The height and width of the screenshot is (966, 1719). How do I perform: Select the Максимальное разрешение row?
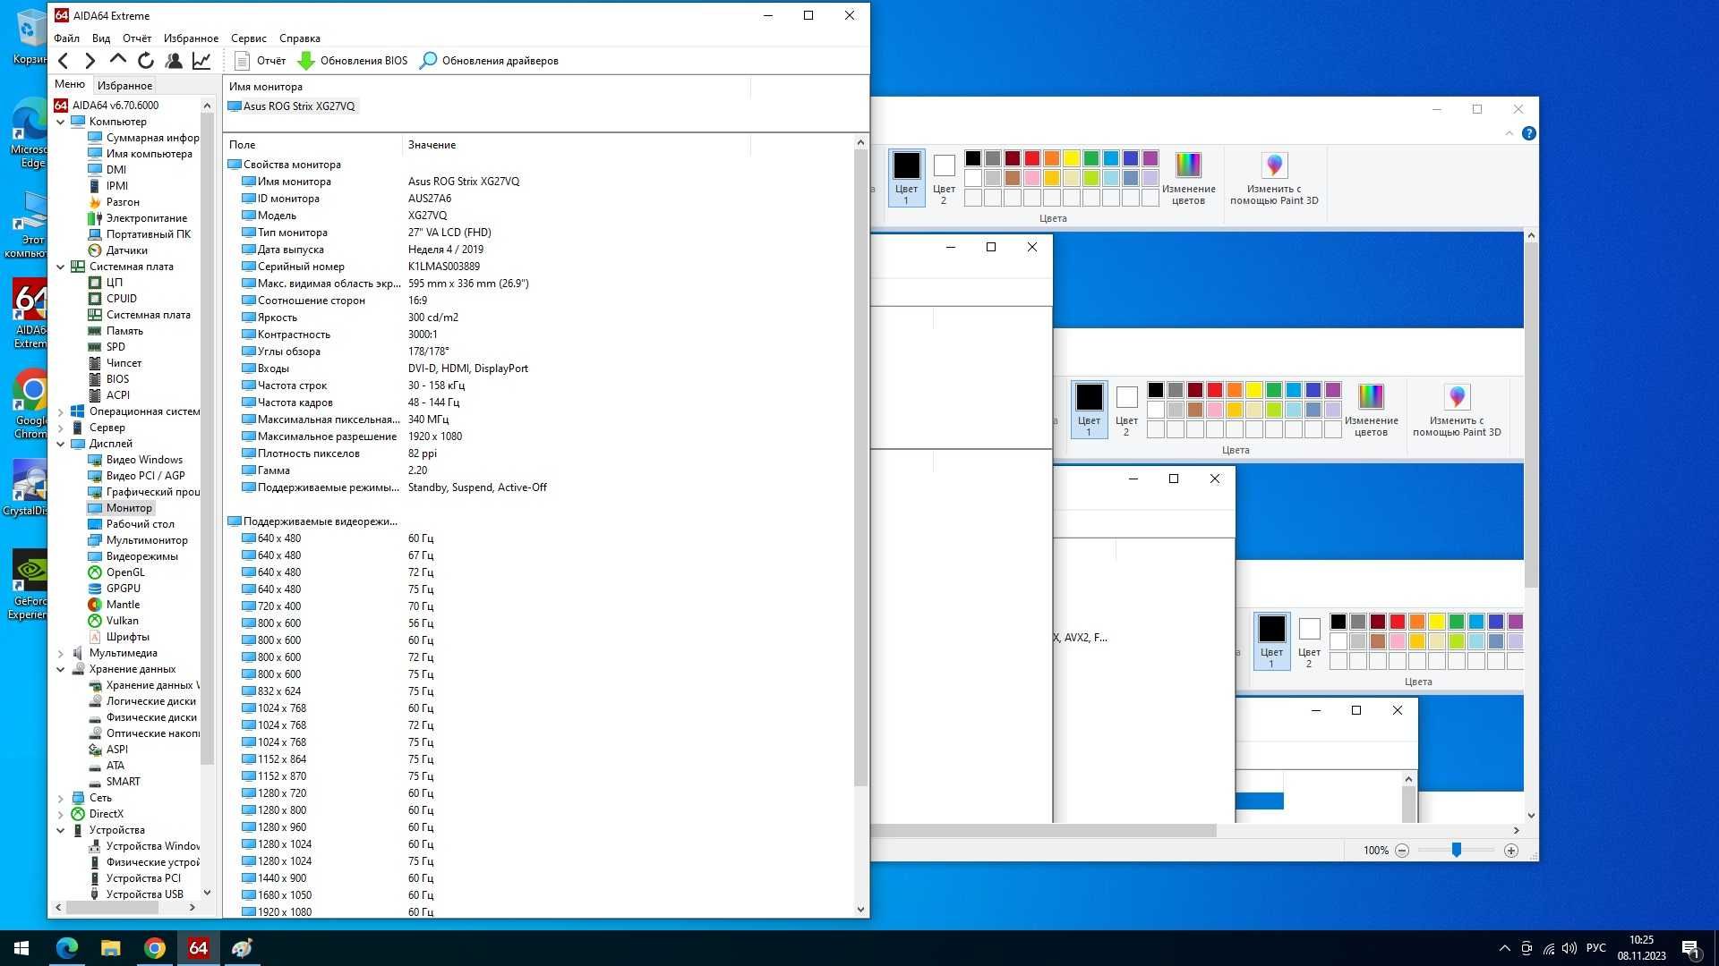click(x=541, y=436)
